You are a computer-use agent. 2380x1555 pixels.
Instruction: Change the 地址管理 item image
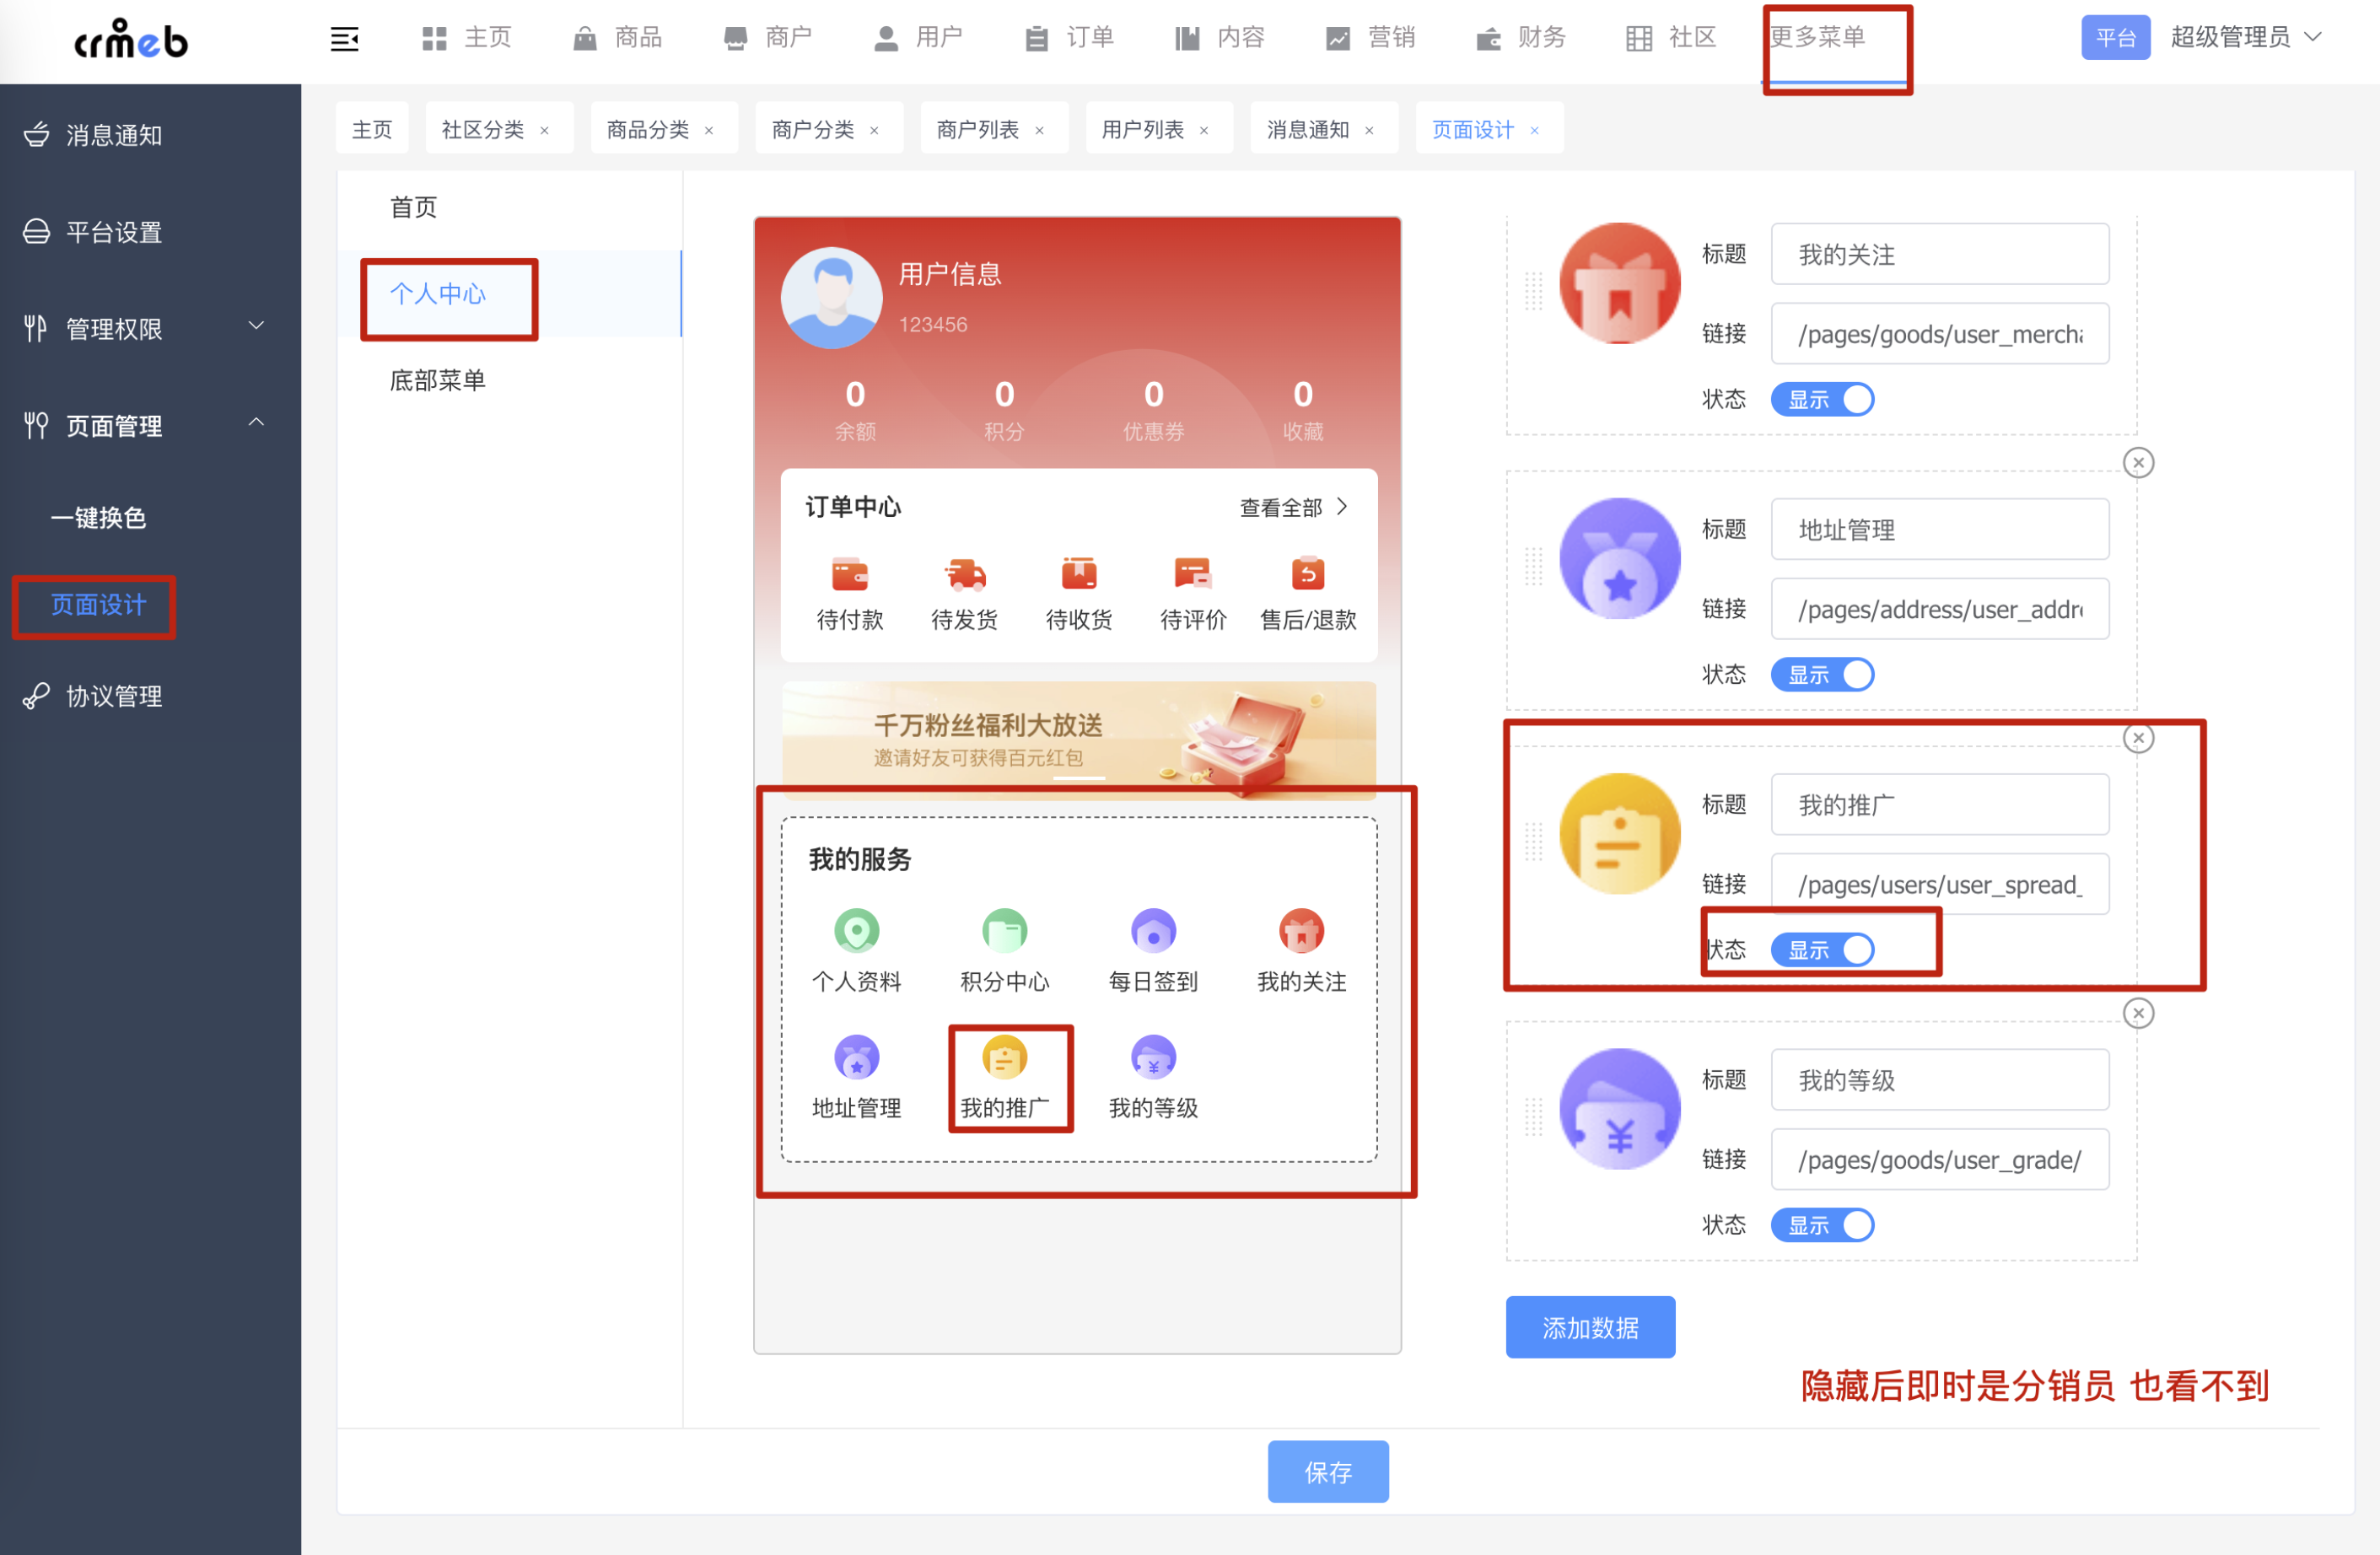[1620, 558]
